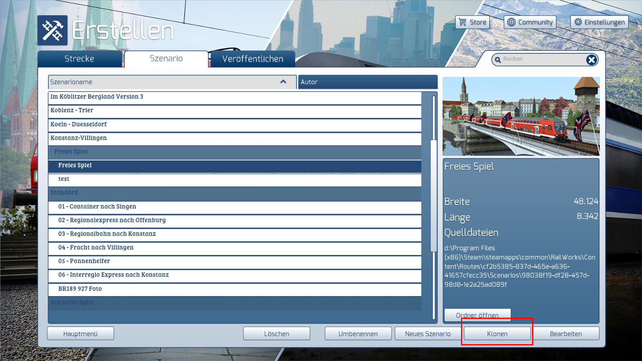The height and width of the screenshot is (361, 642).
Task: Collapse the Freies Spiel group header
Action: [x=235, y=152]
